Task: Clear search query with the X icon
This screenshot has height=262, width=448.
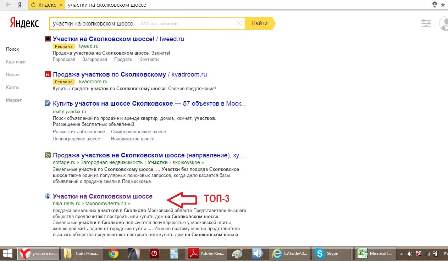Action: tap(239, 23)
